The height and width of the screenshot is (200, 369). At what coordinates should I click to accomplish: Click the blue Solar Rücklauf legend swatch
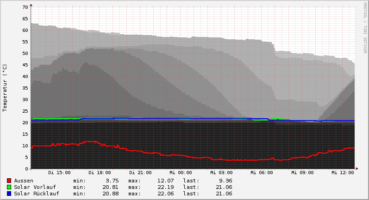pyautogui.click(x=9, y=194)
